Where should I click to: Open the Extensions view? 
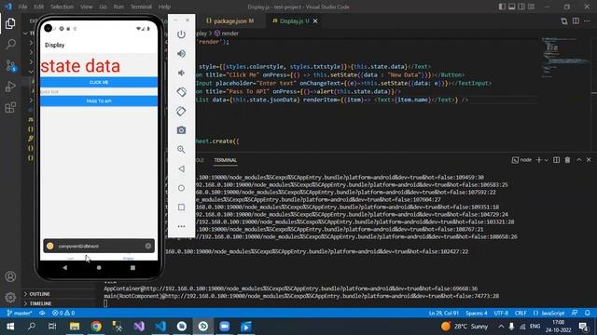point(10,108)
